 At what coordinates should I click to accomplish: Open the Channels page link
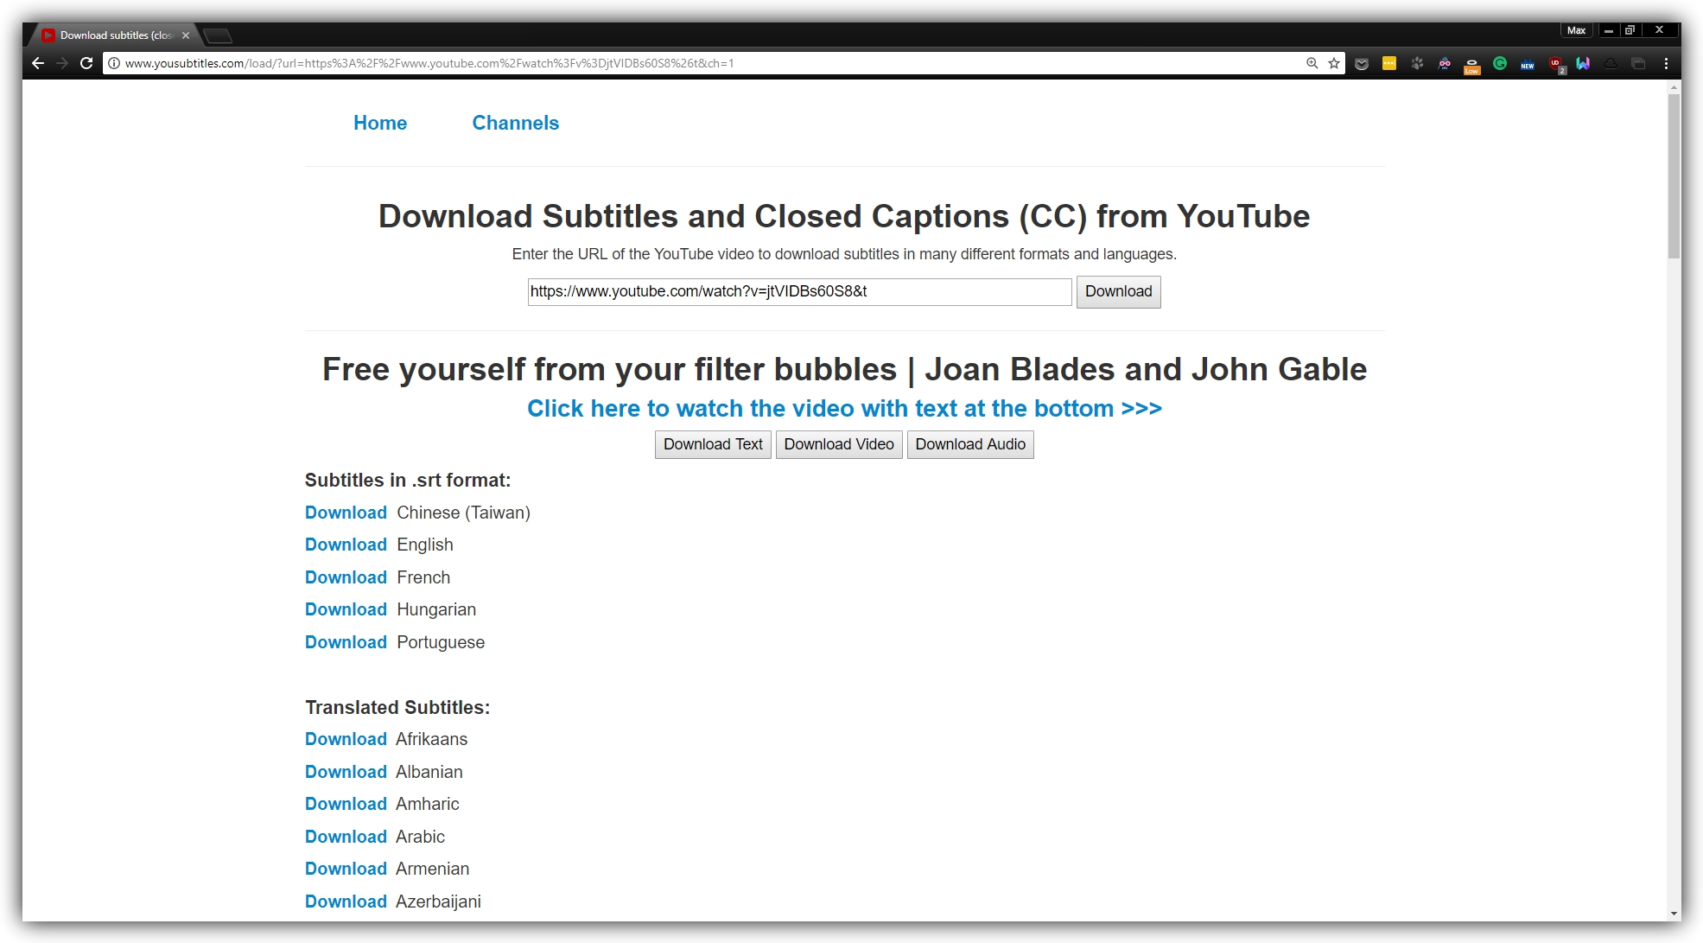516,123
